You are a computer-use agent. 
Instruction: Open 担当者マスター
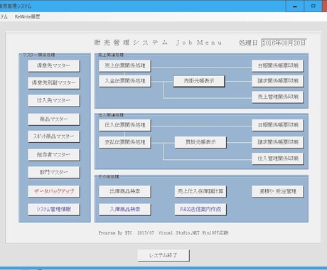(x=54, y=155)
